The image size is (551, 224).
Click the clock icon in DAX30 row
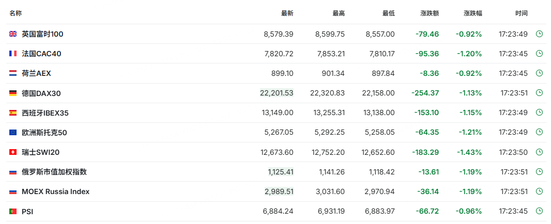coord(539,93)
